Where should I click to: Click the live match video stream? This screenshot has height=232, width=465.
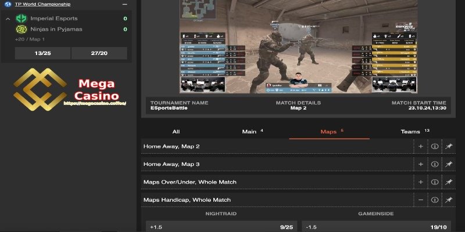pos(299,46)
